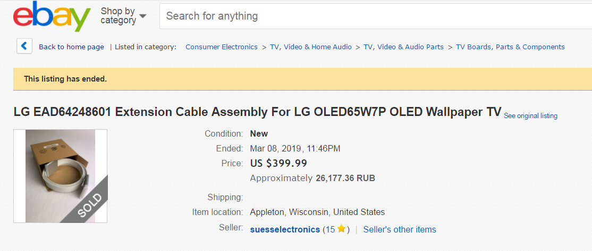Click the eBay logo
The width and height of the screenshot is (592, 251).
tap(52, 16)
